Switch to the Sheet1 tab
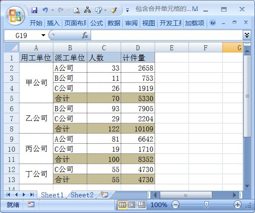Screen dimensions: 255x213 tap(52, 195)
